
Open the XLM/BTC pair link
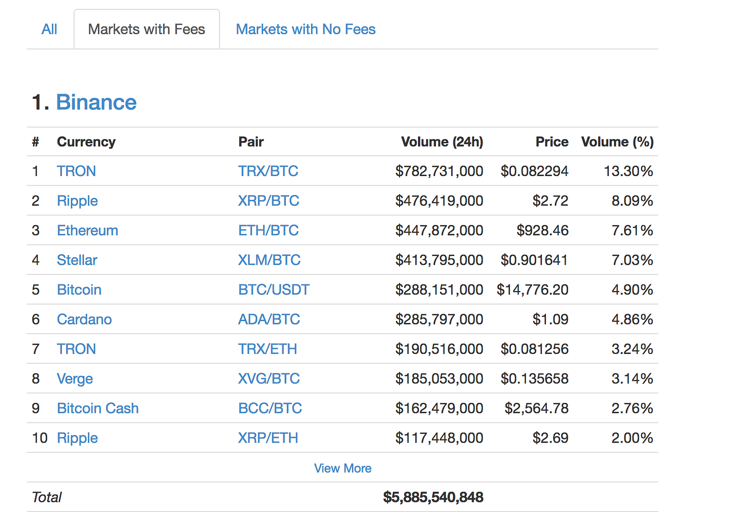pos(269,260)
